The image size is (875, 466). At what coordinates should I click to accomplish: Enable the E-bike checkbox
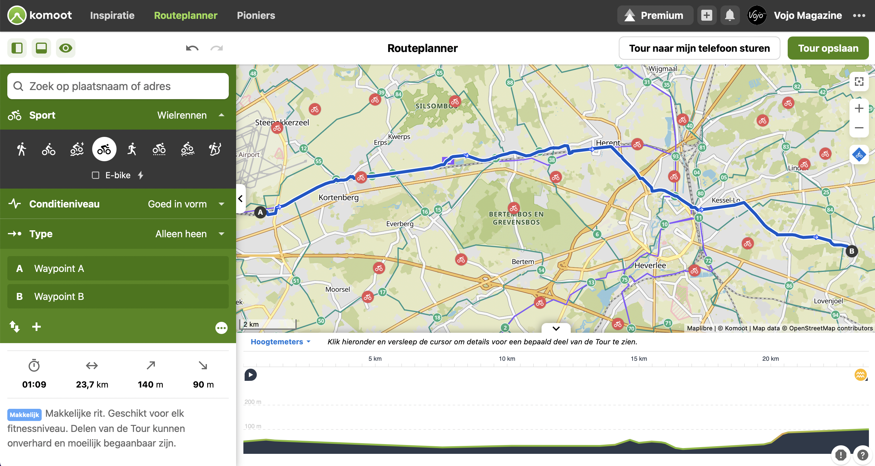[x=96, y=175]
